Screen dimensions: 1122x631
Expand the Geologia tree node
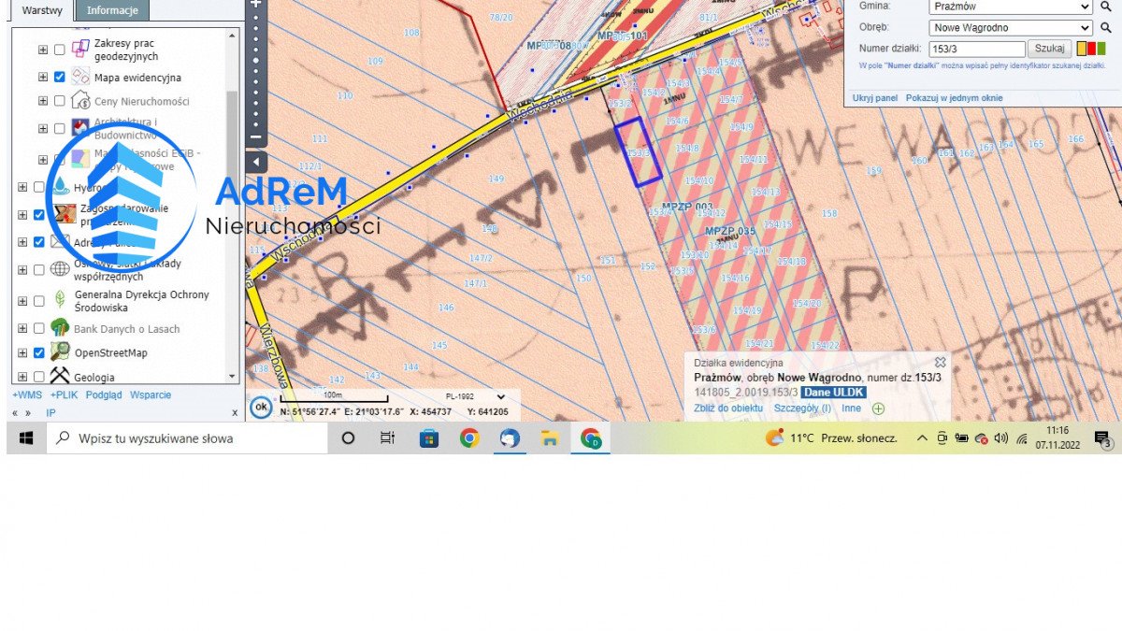point(23,377)
